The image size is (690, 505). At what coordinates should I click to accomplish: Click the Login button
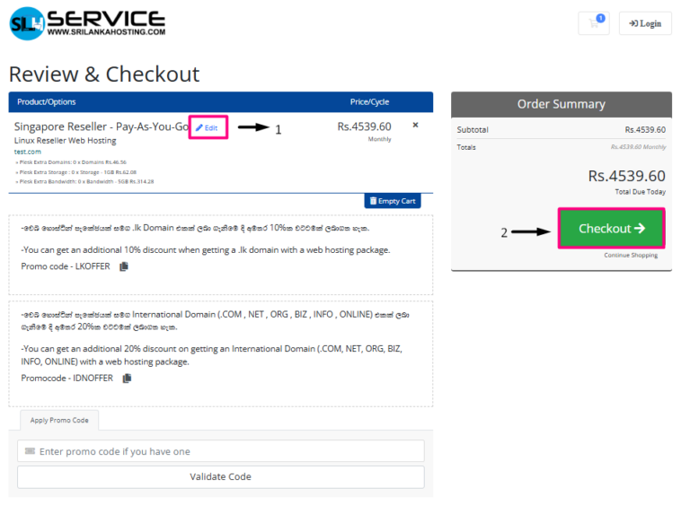645,24
